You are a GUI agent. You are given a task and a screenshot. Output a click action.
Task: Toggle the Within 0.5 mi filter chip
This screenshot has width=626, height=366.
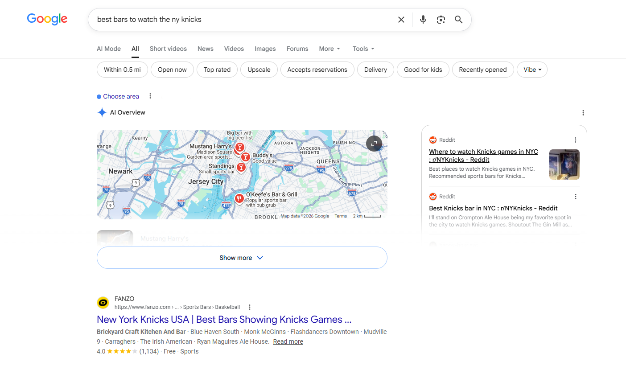pyautogui.click(x=122, y=70)
